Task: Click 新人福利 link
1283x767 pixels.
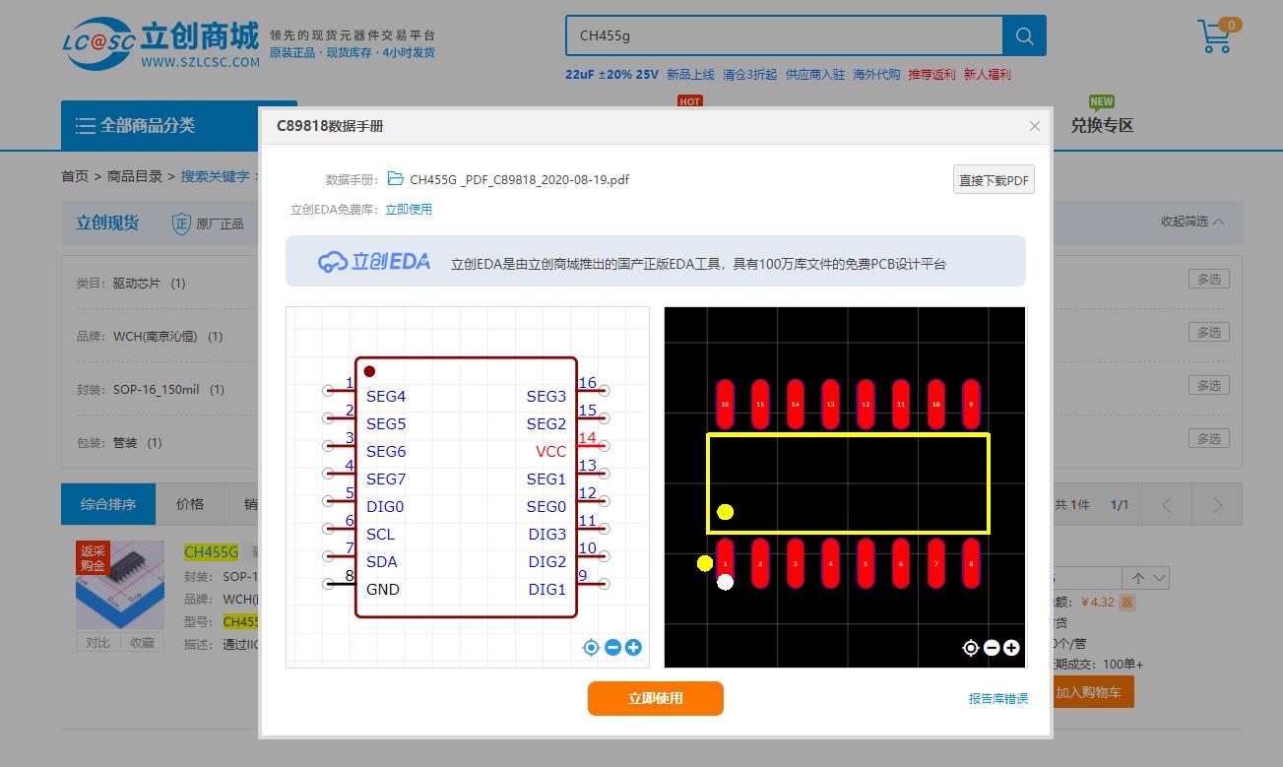Action: pyautogui.click(x=987, y=74)
